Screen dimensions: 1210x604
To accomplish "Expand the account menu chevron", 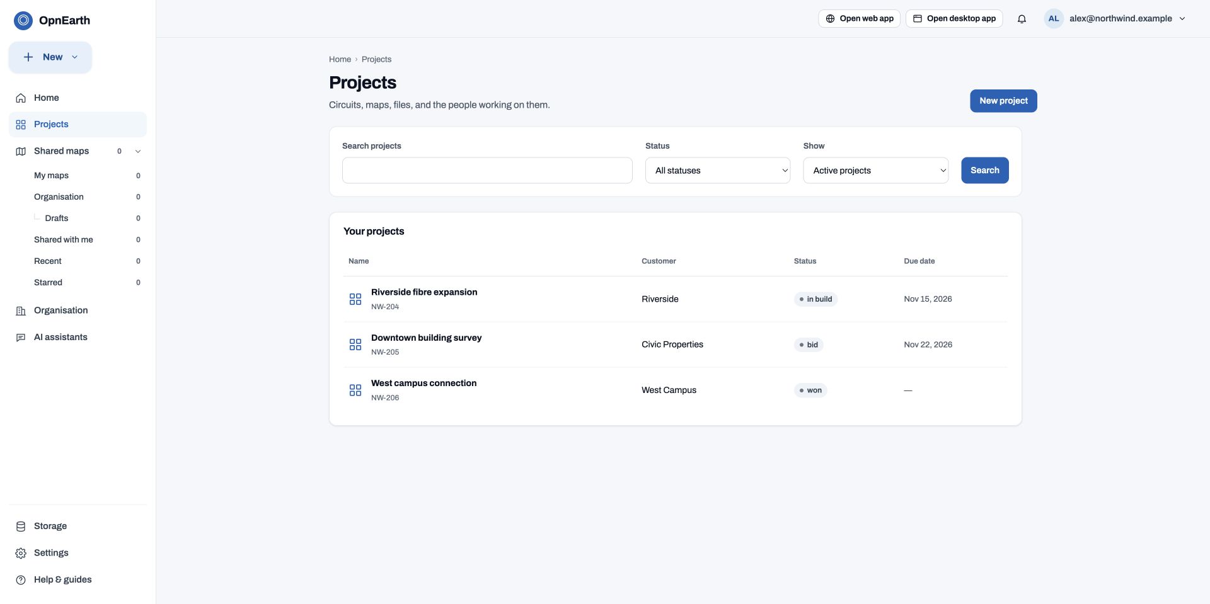I will click(x=1182, y=19).
